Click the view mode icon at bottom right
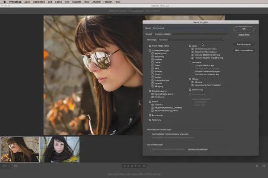Image resolution: width=268 pixels, height=178 pixels. coord(257,166)
